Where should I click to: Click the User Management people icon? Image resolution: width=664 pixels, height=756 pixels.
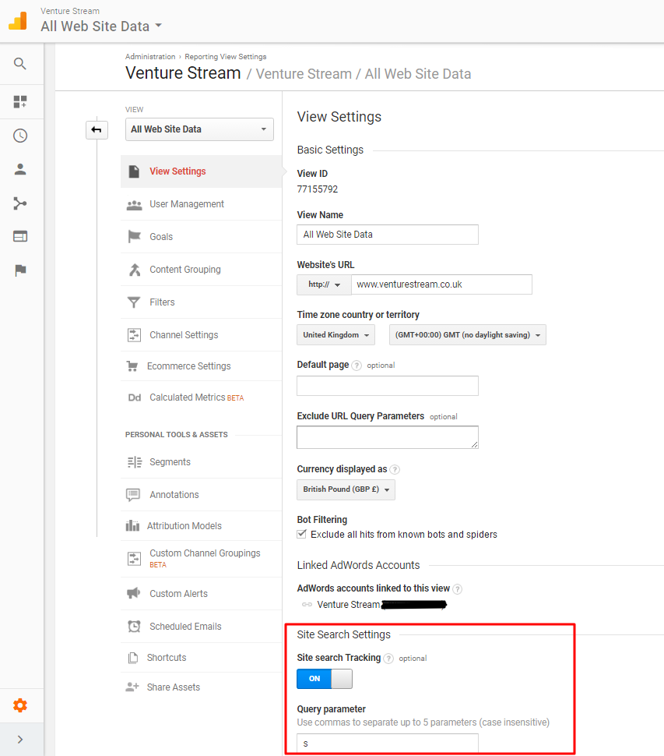[x=134, y=204]
